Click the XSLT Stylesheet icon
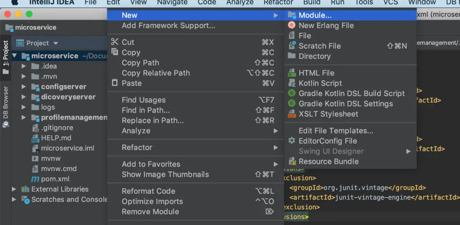This screenshot has width=460, height=225. pos(292,114)
